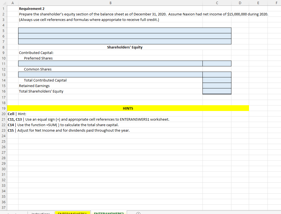The width and height of the screenshot is (281, 214).
Task: Click the 'Total Contributed Capital' label
Action: click(x=45, y=80)
